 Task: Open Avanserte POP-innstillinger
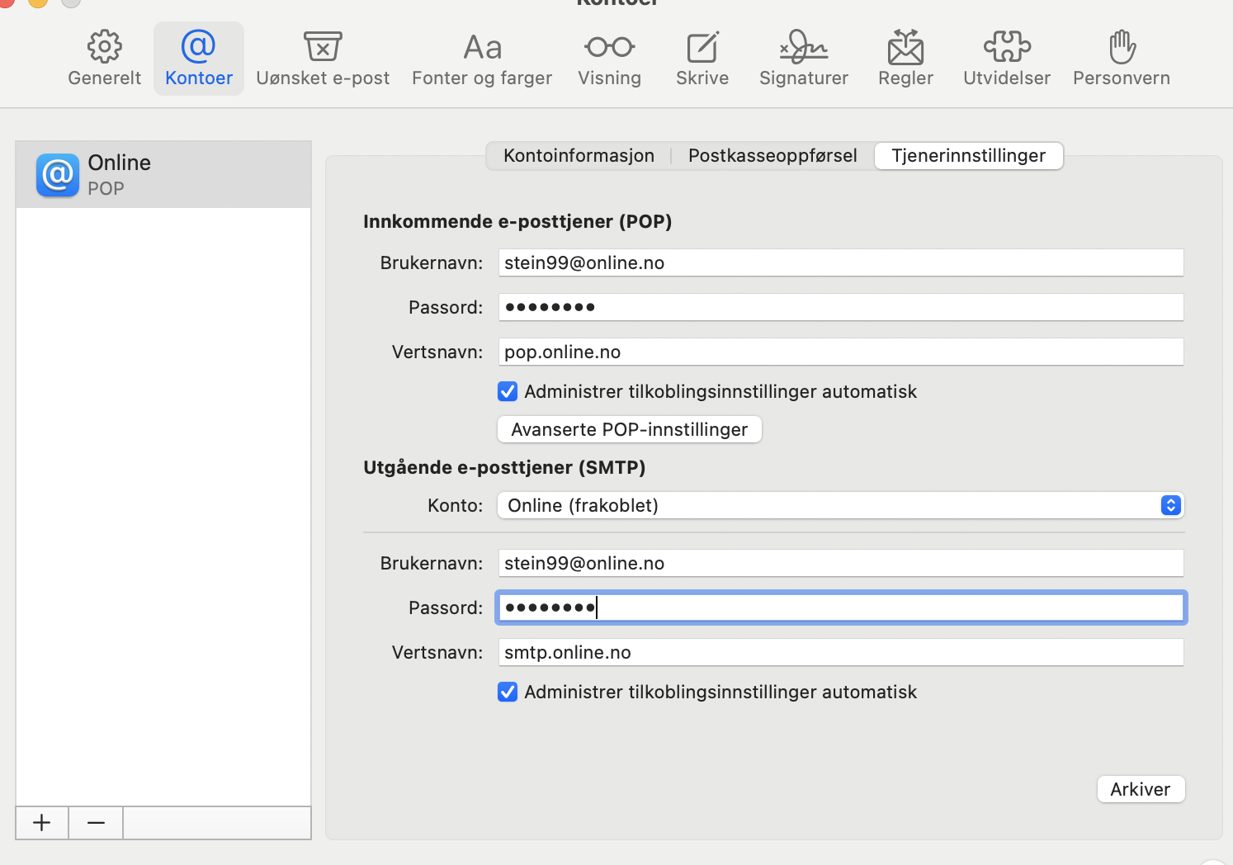click(629, 429)
